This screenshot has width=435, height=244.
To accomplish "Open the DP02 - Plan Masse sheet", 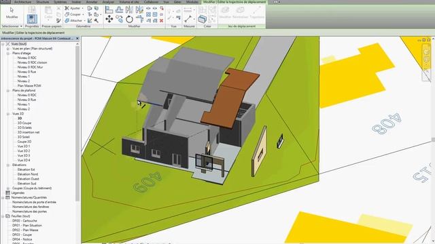I will [x=25, y=230].
